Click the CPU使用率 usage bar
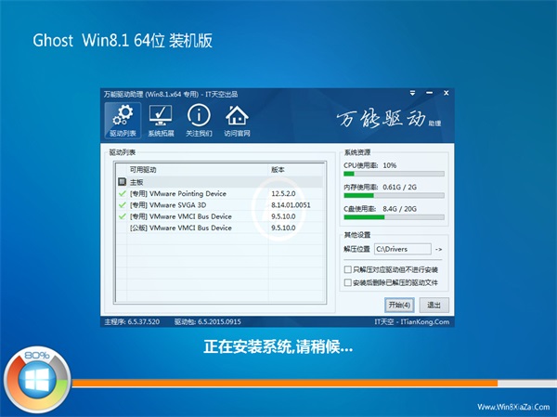Viewport: 557px width, 417px height. pyautogui.click(x=394, y=174)
